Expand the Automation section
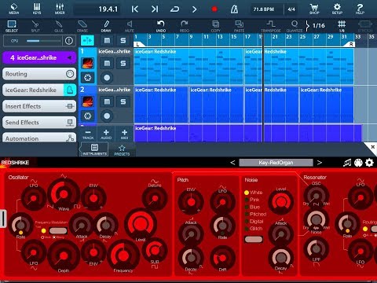 [39, 138]
